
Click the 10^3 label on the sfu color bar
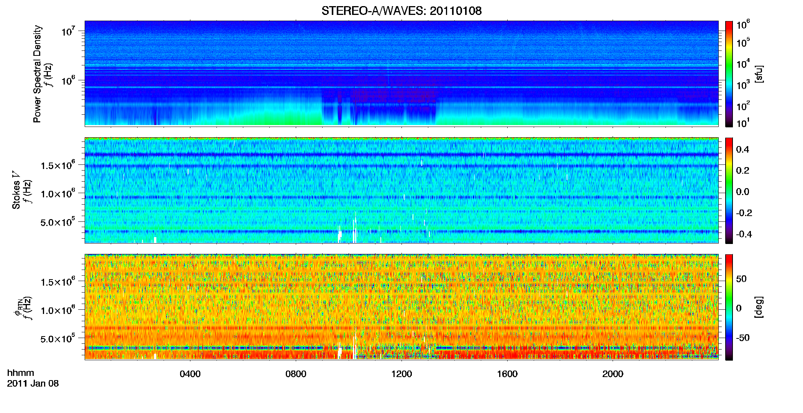[x=743, y=85]
